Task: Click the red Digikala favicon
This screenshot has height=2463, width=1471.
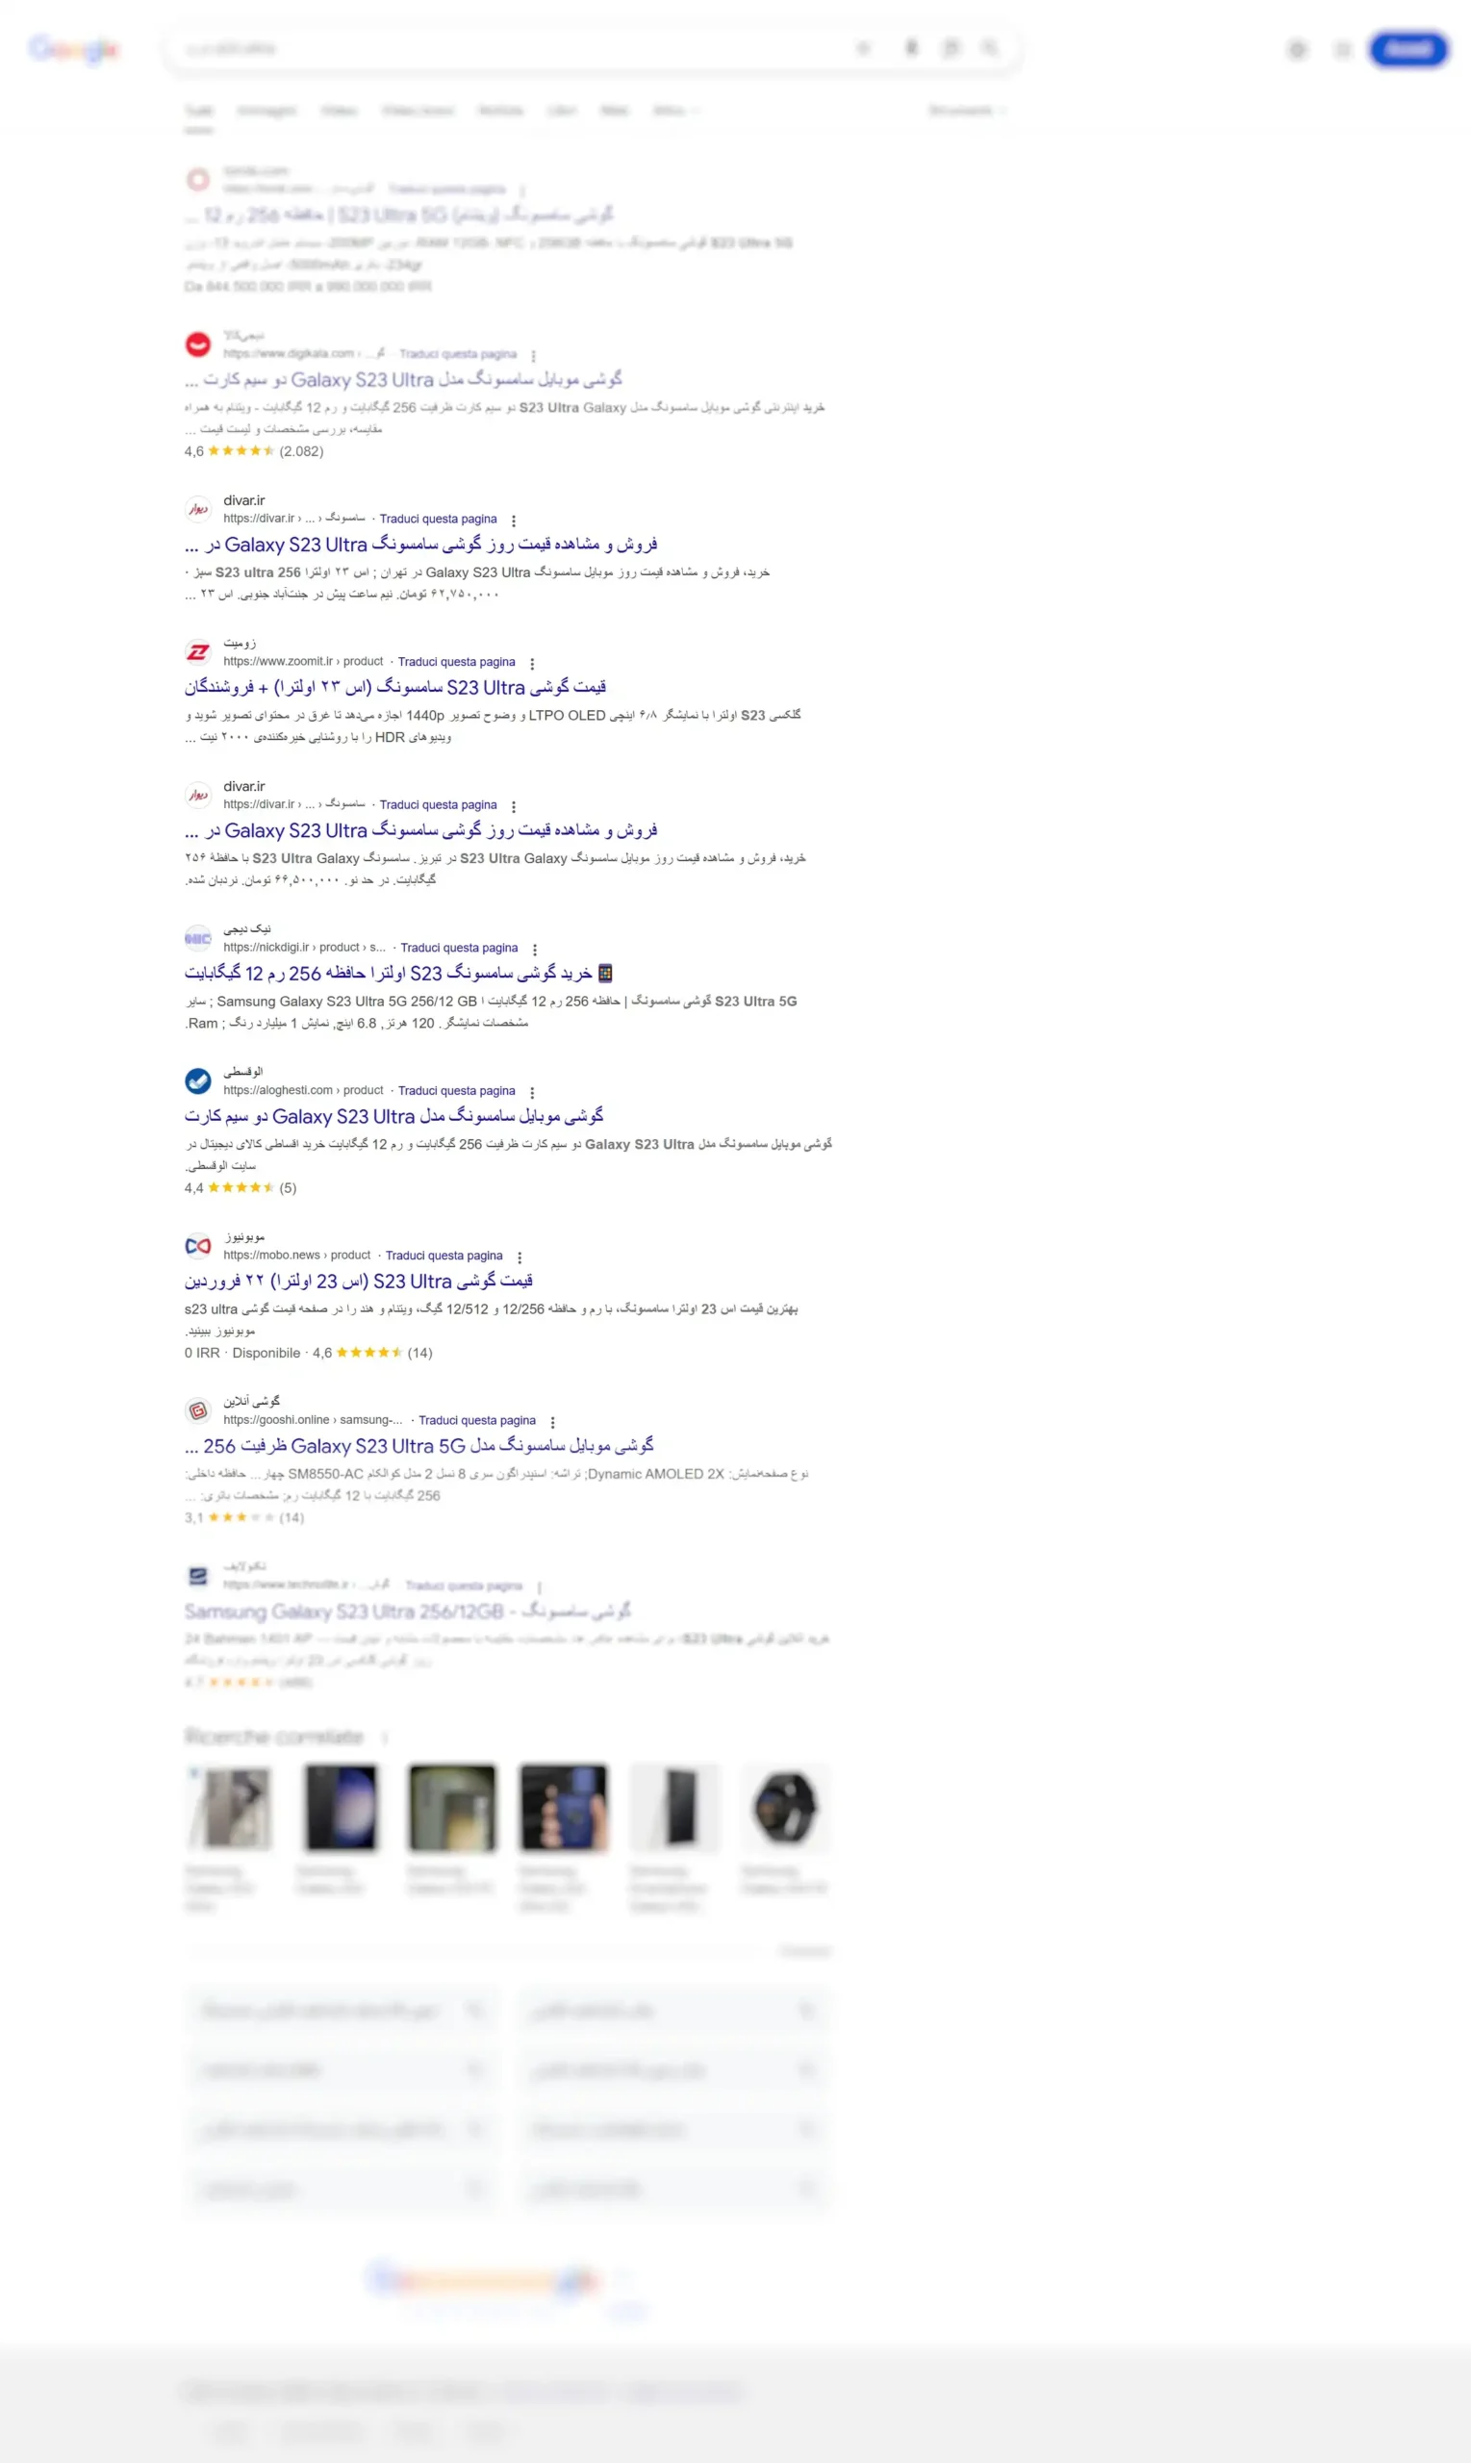Action: click(198, 343)
